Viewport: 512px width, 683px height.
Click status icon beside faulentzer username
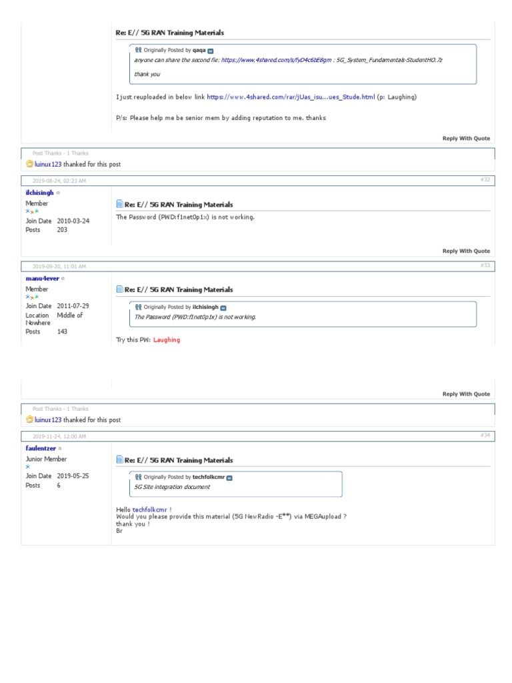pos(60,449)
